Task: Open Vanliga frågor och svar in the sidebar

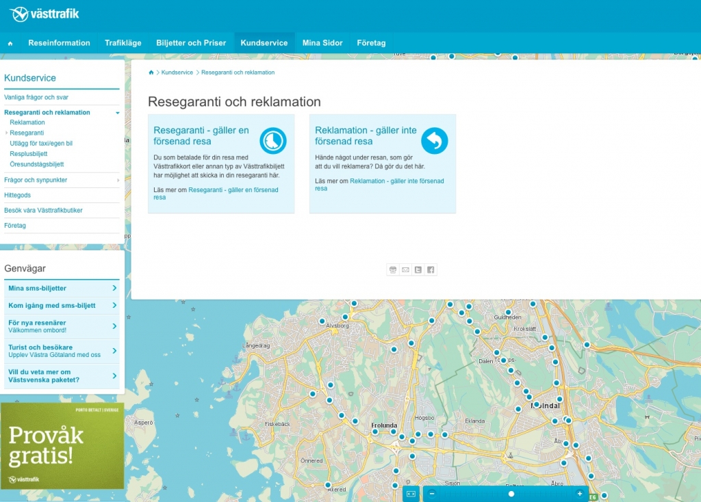Action: pos(36,97)
